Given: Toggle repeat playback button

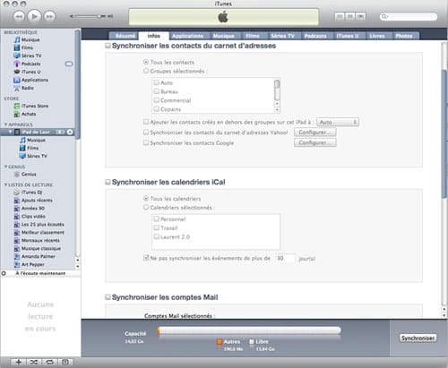Looking at the screenshot, I should (x=49, y=362).
